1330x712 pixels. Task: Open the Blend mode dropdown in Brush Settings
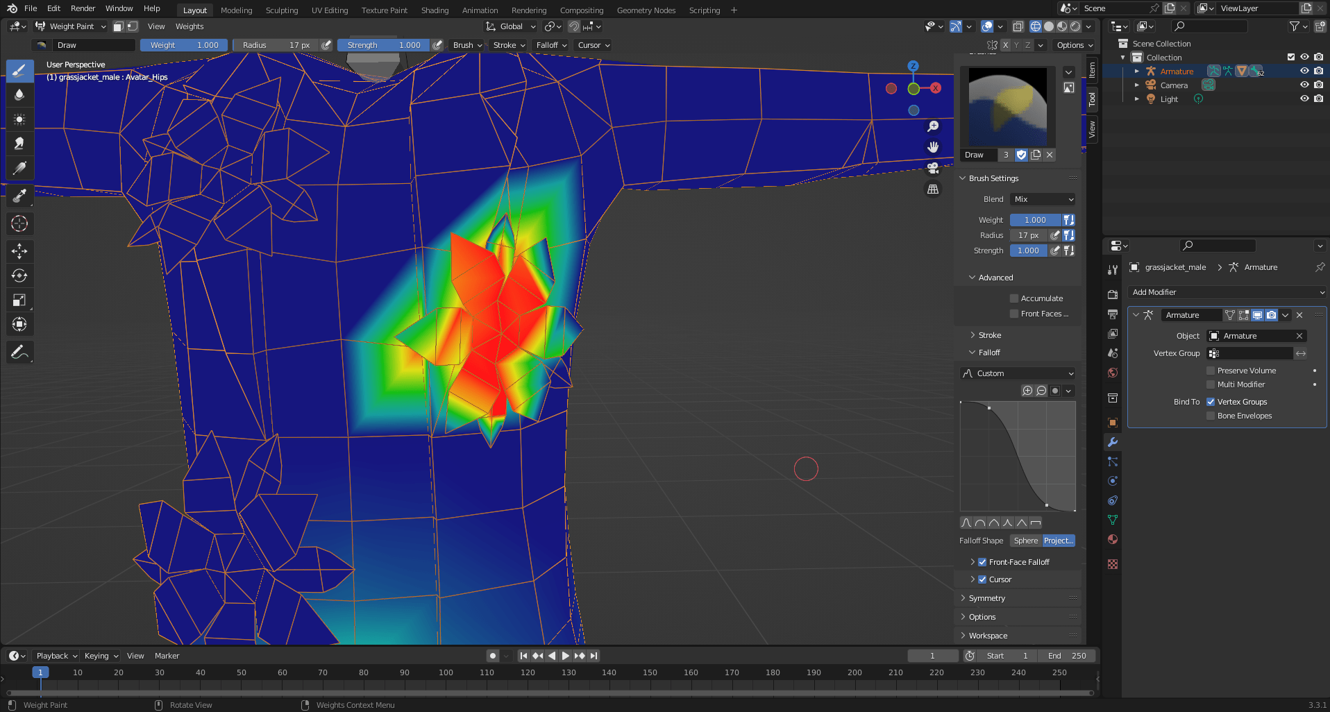pos(1042,199)
